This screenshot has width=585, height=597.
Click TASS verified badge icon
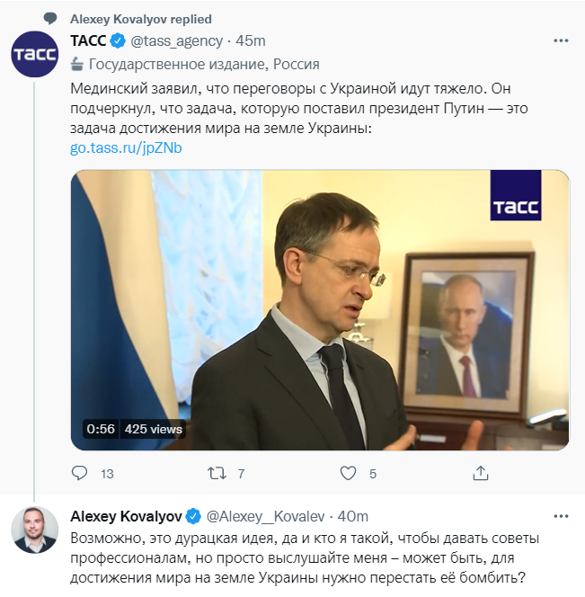pyautogui.click(x=118, y=41)
